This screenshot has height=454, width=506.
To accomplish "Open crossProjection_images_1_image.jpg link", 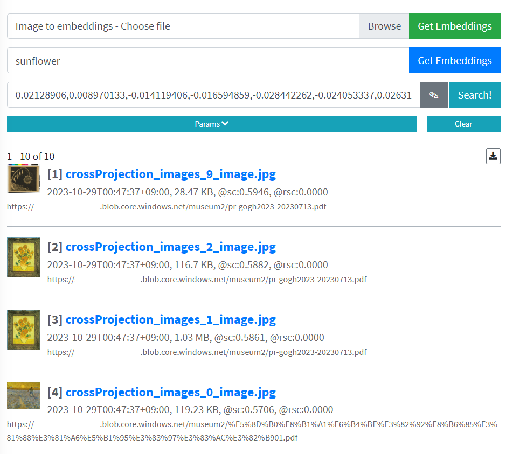I will [171, 319].
